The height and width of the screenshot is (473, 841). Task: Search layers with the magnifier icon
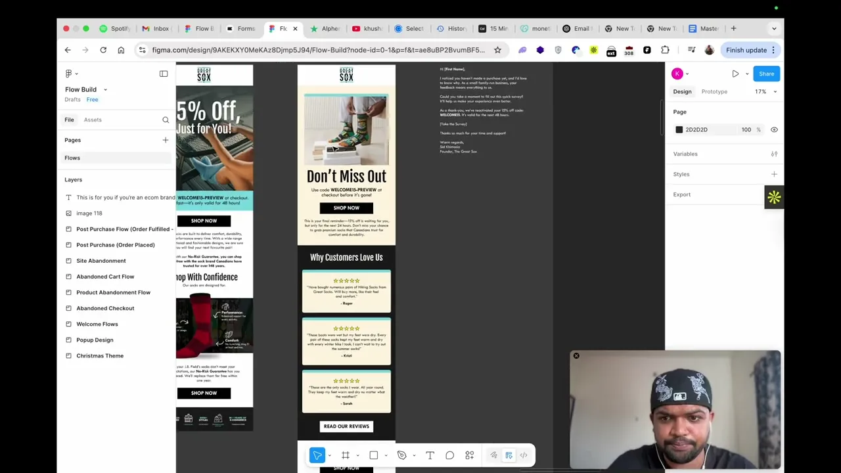[166, 120]
